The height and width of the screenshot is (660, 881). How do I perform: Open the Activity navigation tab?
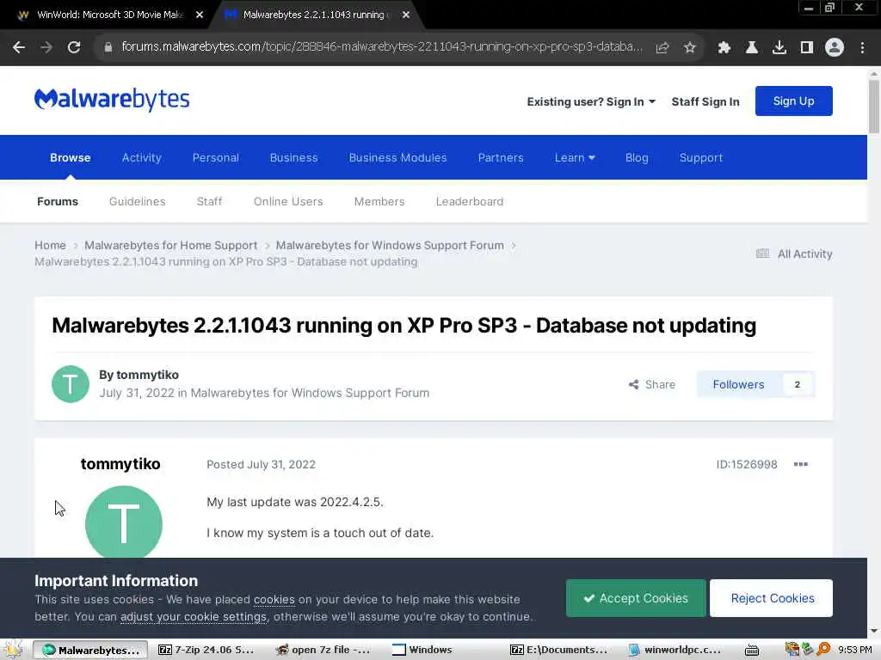pyautogui.click(x=142, y=158)
